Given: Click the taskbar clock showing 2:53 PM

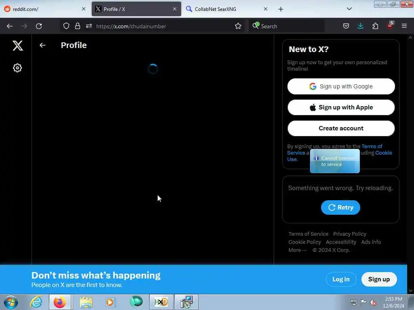Looking at the screenshot, I should [393, 302].
